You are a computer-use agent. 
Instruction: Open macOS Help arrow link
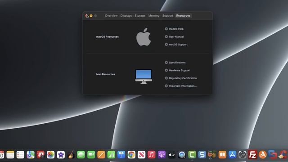tap(166, 29)
